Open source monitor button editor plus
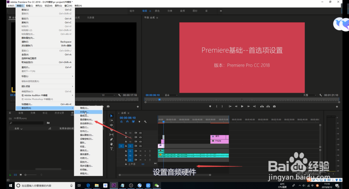This screenshot has width=349, height=189. click(138, 107)
